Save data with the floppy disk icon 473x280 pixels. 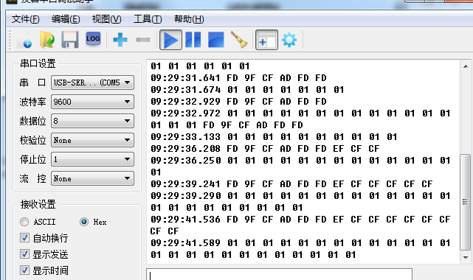click(70, 40)
